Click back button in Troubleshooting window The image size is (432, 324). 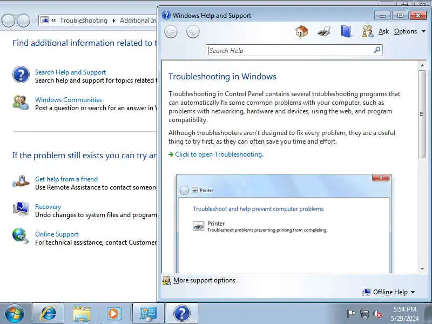(8, 21)
